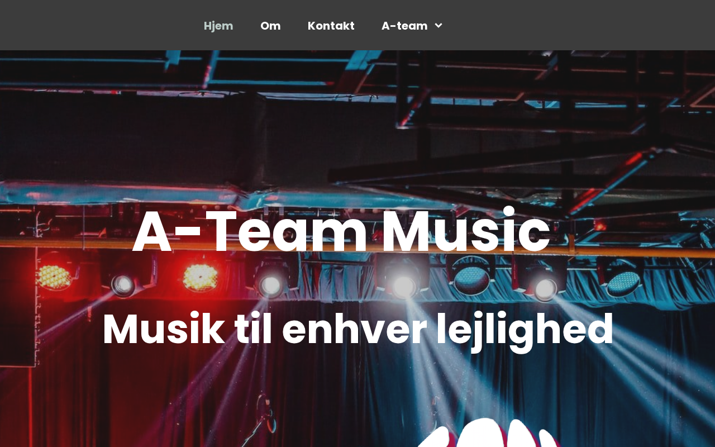Click the A-Team Music headline
Viewport: 715px width, 447px height.
tap(341, 231)
